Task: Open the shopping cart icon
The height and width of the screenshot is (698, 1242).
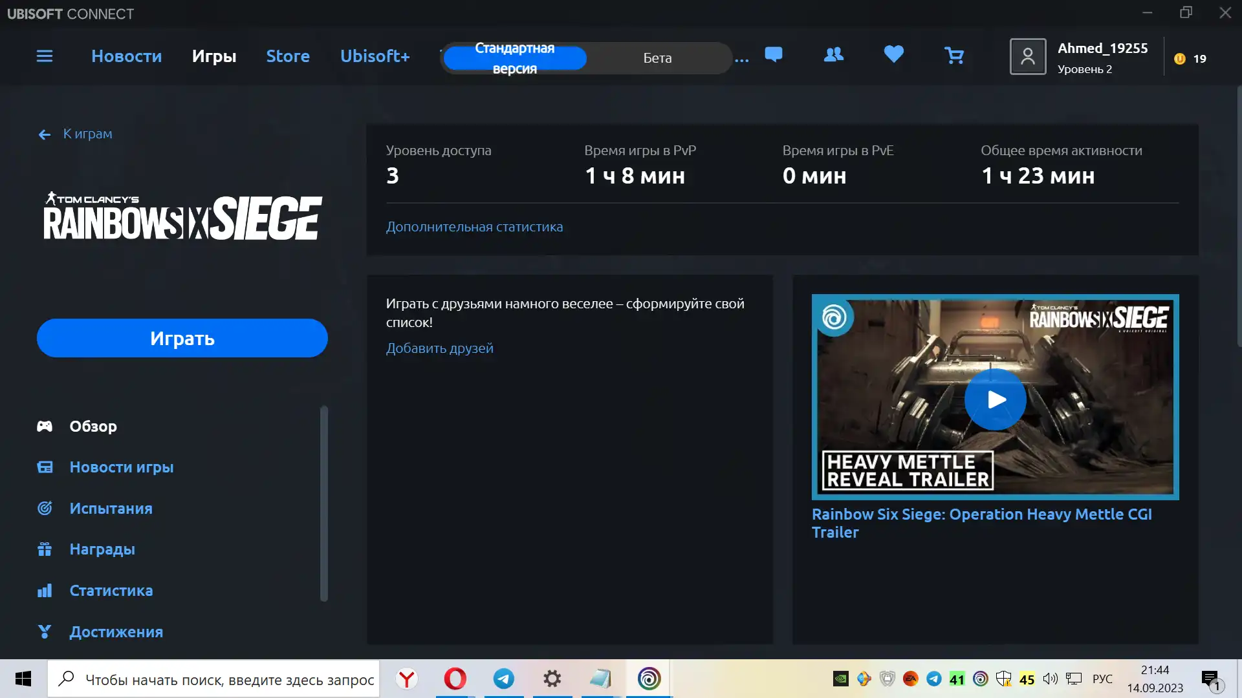Action: 954,56
